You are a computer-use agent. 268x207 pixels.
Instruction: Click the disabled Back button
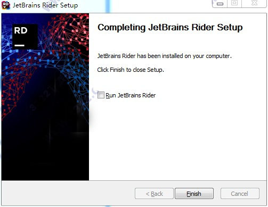coord(154,194)
